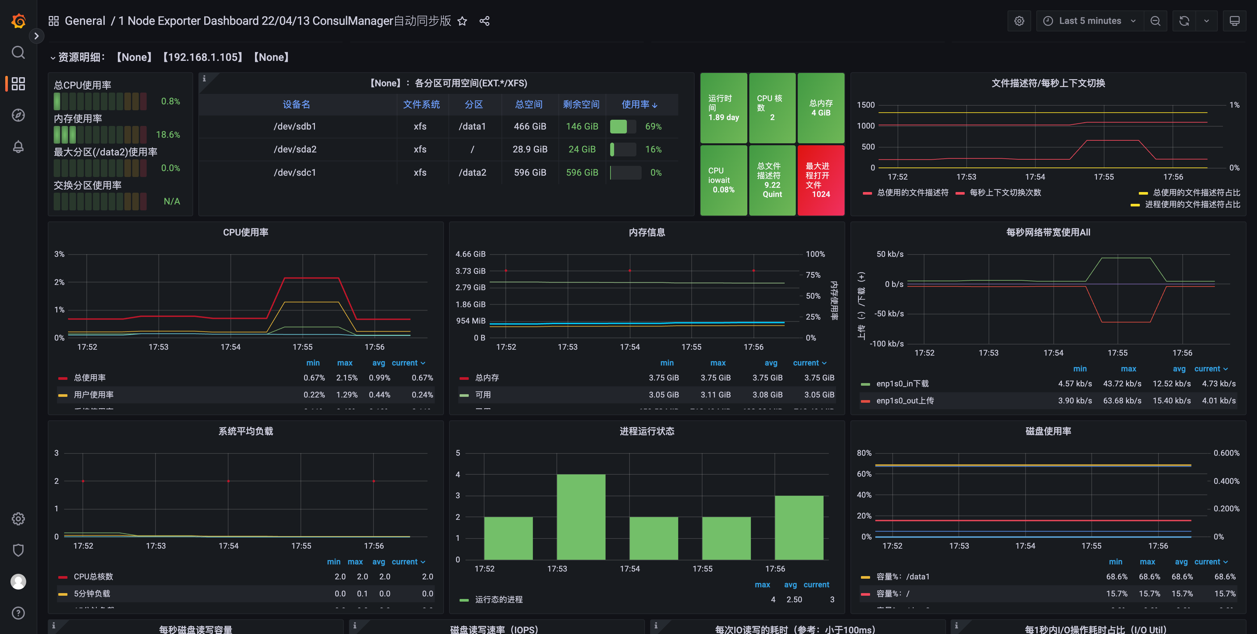This screenshot has width=1257, height=634.
Task: Sort CPU使用率 legend by current
Action: (409, 363)
